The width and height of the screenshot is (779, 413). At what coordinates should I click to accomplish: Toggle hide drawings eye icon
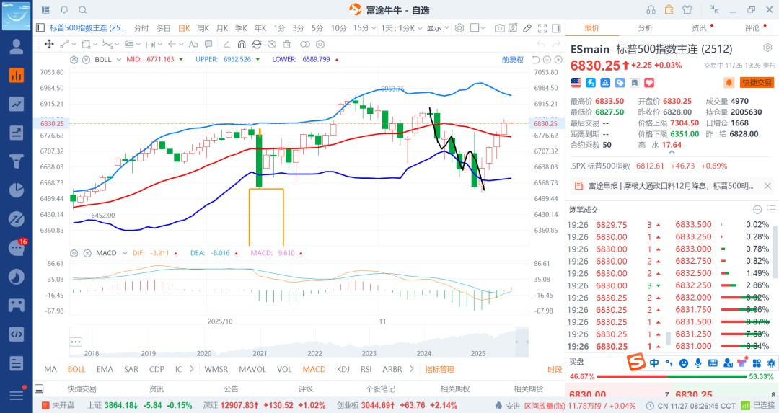pyautogui.click(x=272, y=44)
